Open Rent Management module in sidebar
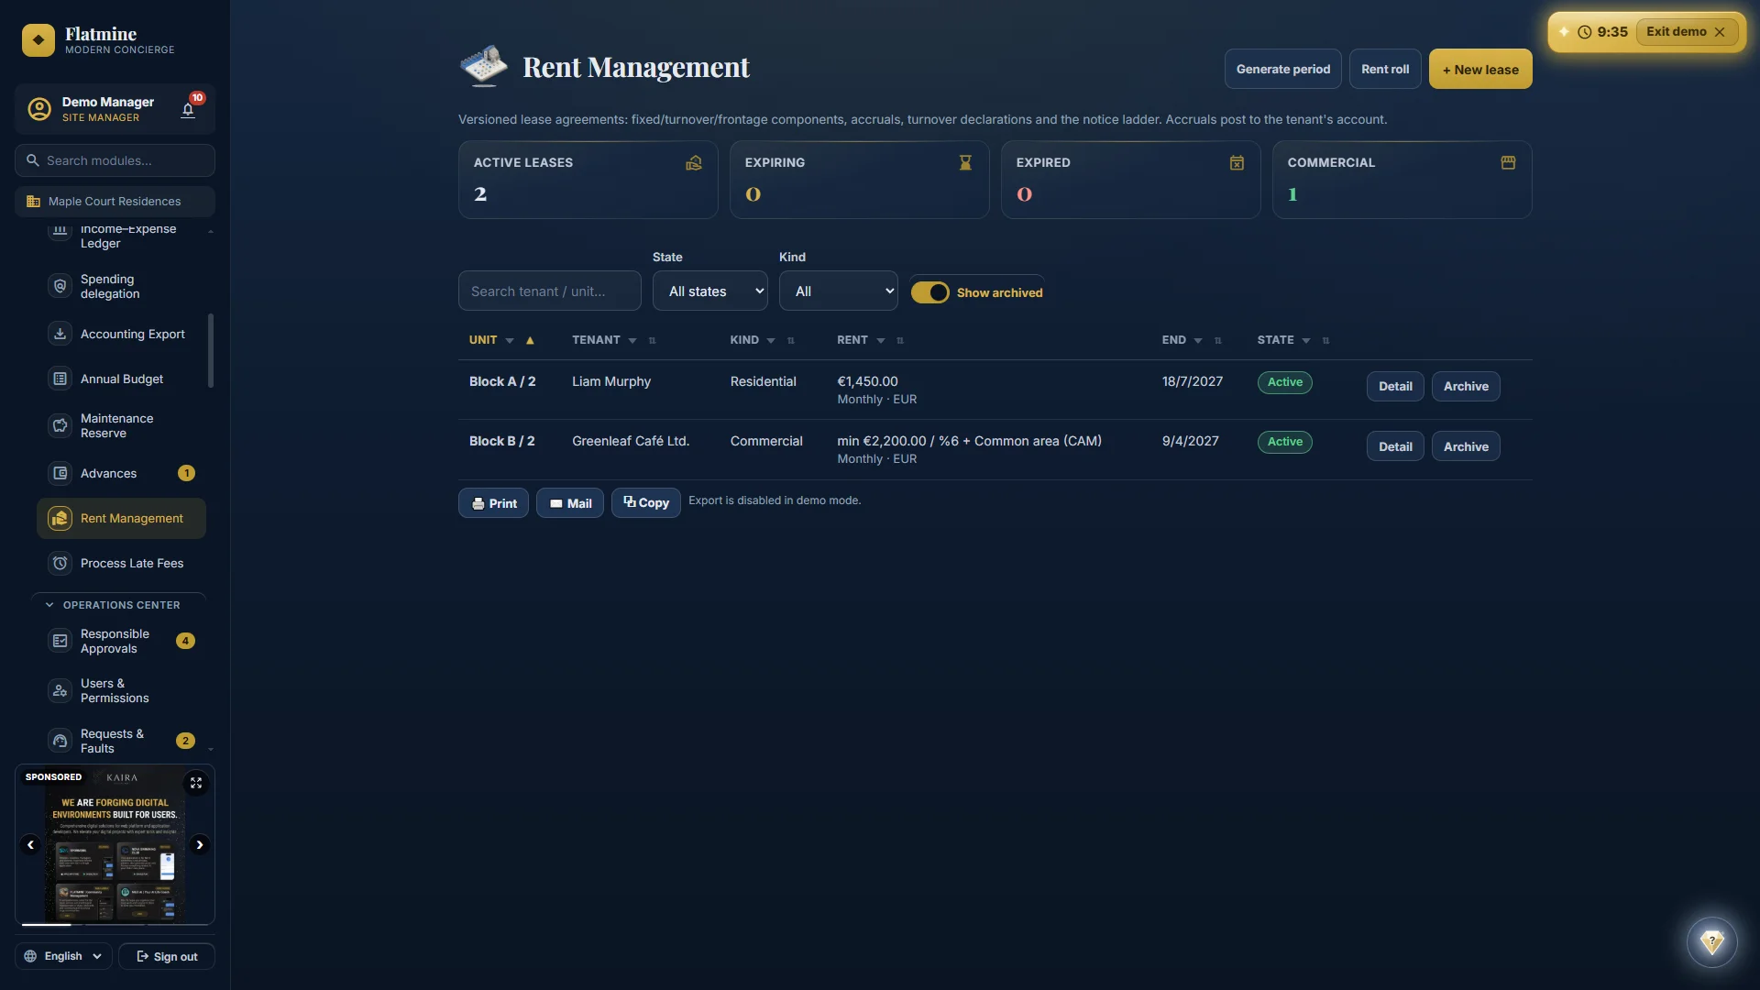 pyautogui.click(x=121, y=518)
